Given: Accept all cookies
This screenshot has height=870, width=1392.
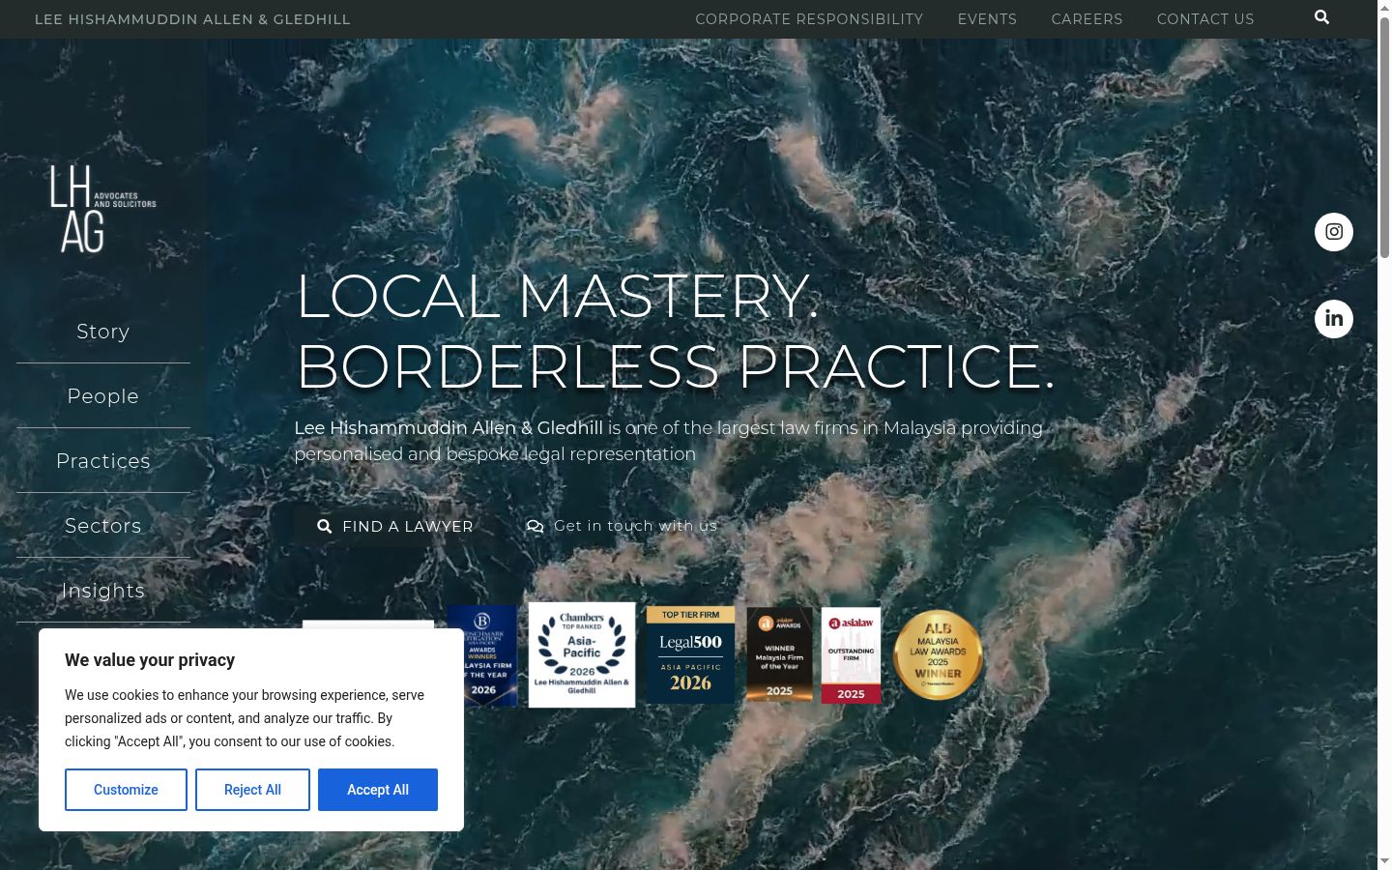Looking at the screenshot, I should 378,790.
